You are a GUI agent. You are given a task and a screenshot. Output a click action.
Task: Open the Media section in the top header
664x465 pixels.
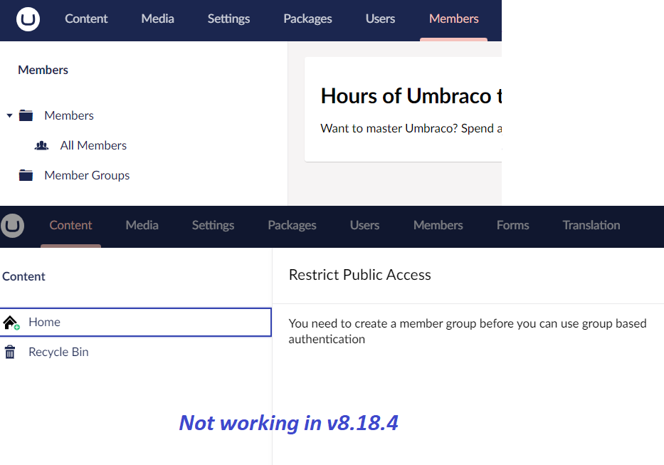pos(157,19)
